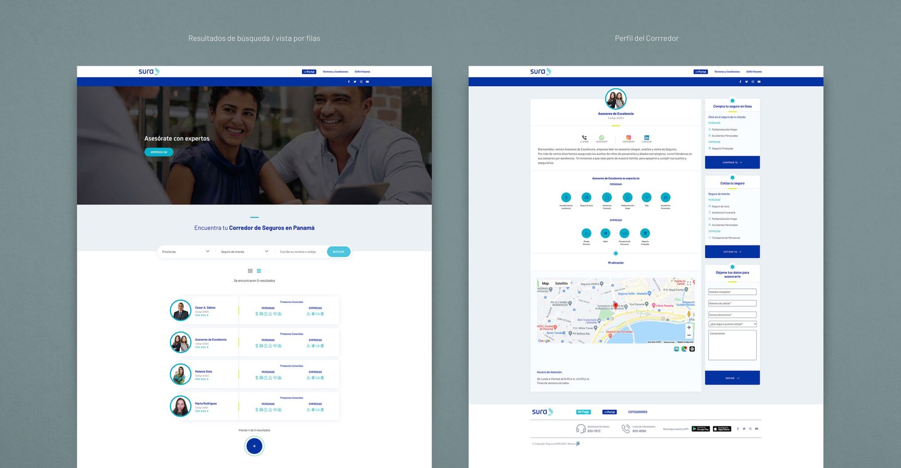Click the WhatsApp icon on broker profile
This screenshot has height=468, width=901.
pos(601,137)
